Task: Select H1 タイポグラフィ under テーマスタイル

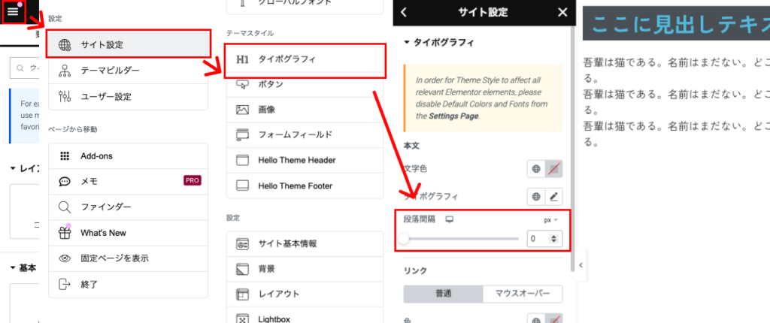Action: click(305, 59)
